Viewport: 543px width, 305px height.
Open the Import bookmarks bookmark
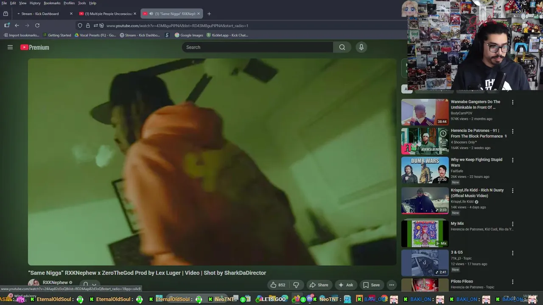click(21, 35)
